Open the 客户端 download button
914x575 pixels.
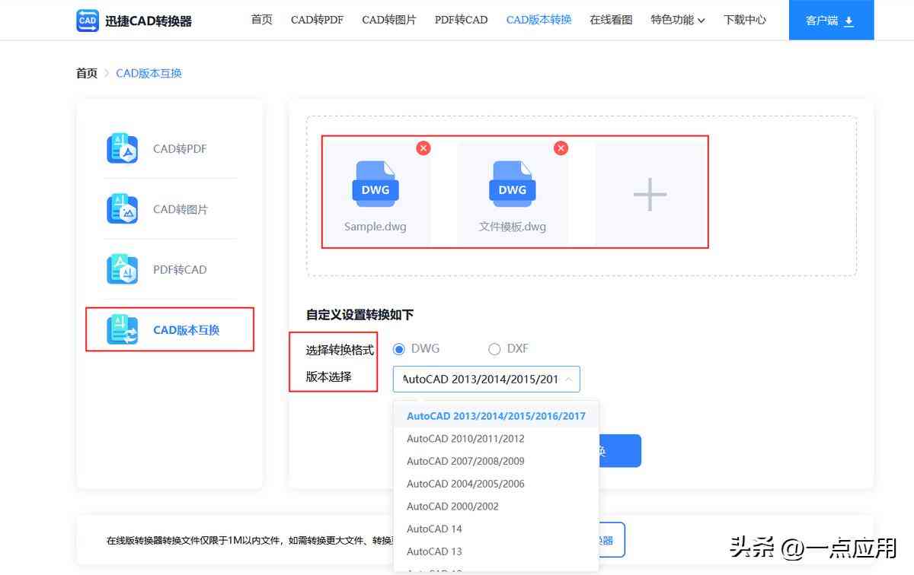830,20
